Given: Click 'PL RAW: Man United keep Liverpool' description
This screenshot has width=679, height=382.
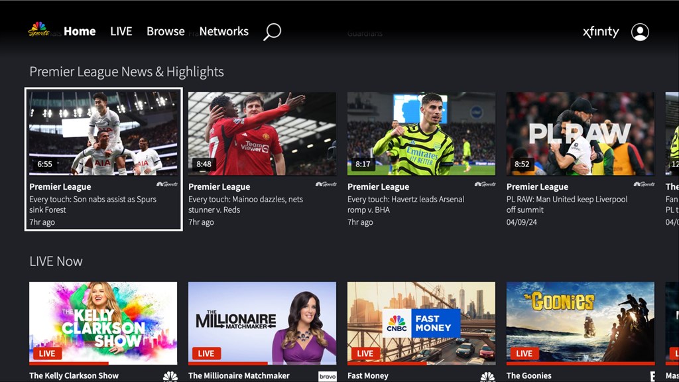Looking at the screenshot, I should click(x=567, y=204).
